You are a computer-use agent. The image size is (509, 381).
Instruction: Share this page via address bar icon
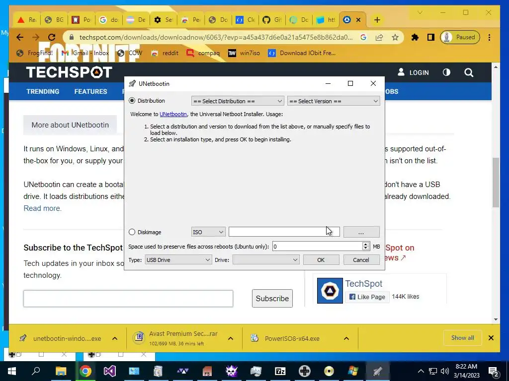[379, 37]
